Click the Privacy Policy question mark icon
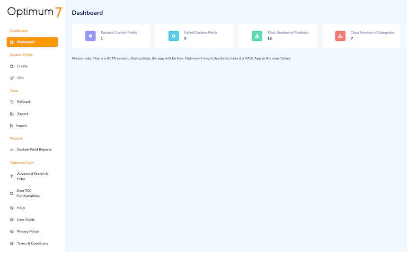This screenshot has width=407, height=265. [x=12, y=231]
